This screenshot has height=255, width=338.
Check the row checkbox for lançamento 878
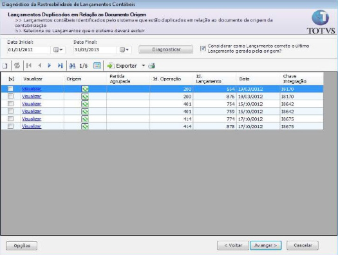(10, 126)
